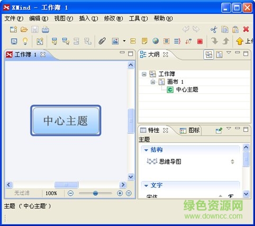
Task: Open the 帮助(H) menu
Action: point(163,19)
